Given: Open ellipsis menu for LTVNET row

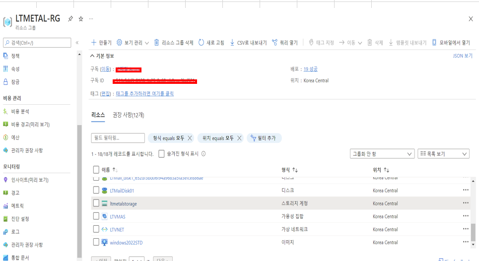Looking at the screenshot, I should coord(466,229).
